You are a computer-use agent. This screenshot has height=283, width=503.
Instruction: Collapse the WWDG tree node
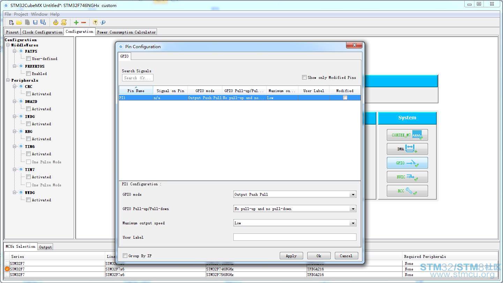coord(15,193)
